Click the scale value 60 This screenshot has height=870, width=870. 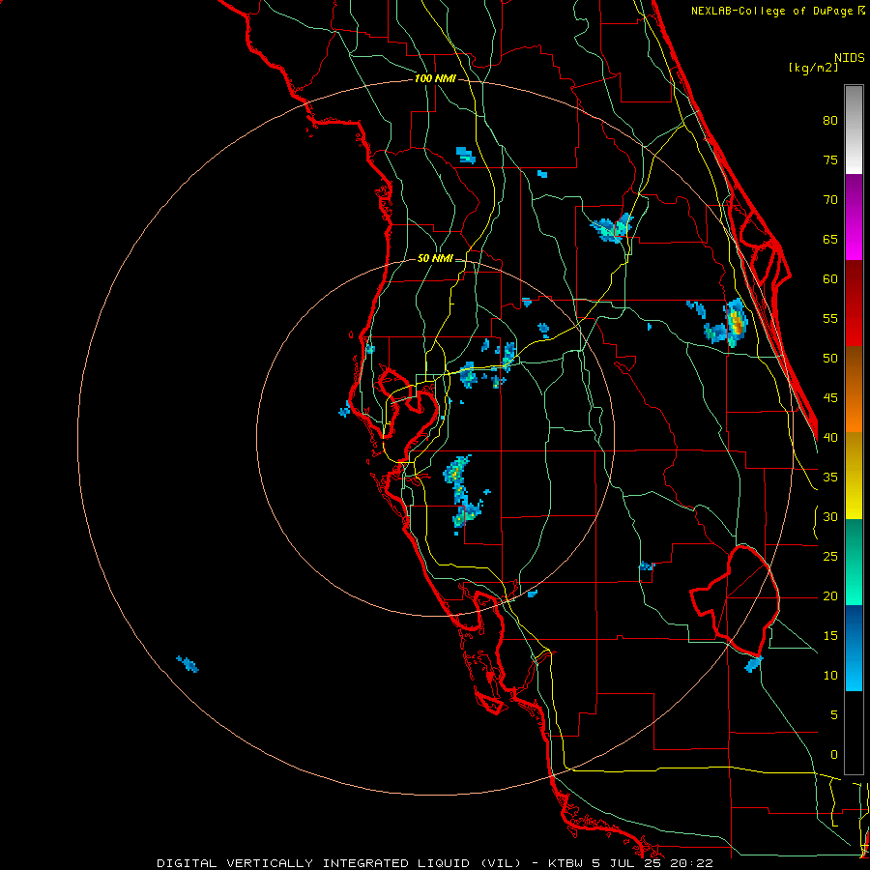830,279
